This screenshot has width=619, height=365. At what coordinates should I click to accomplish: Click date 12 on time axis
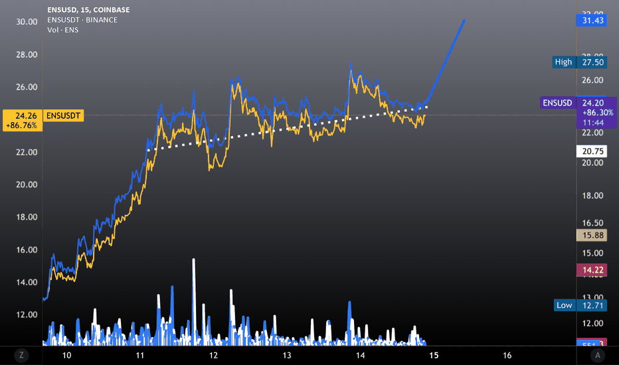[213, 356]
